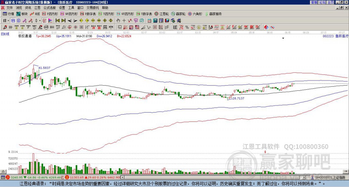Select the circle-with-lines drawing tool

pos(46,27)
